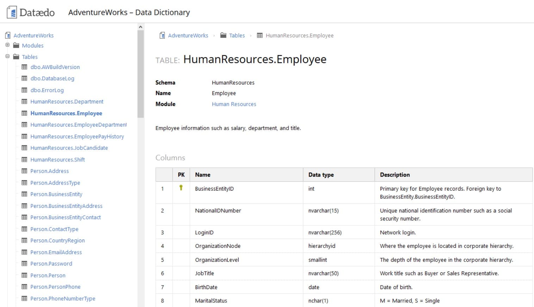
Task: Open HumanResources.EmployeePayHistory table
Action: point(77,136)
